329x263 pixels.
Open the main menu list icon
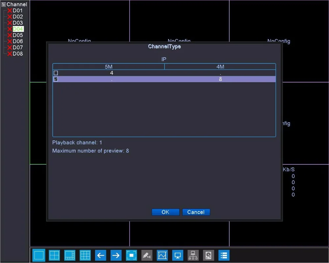click(x=224, y=255)
